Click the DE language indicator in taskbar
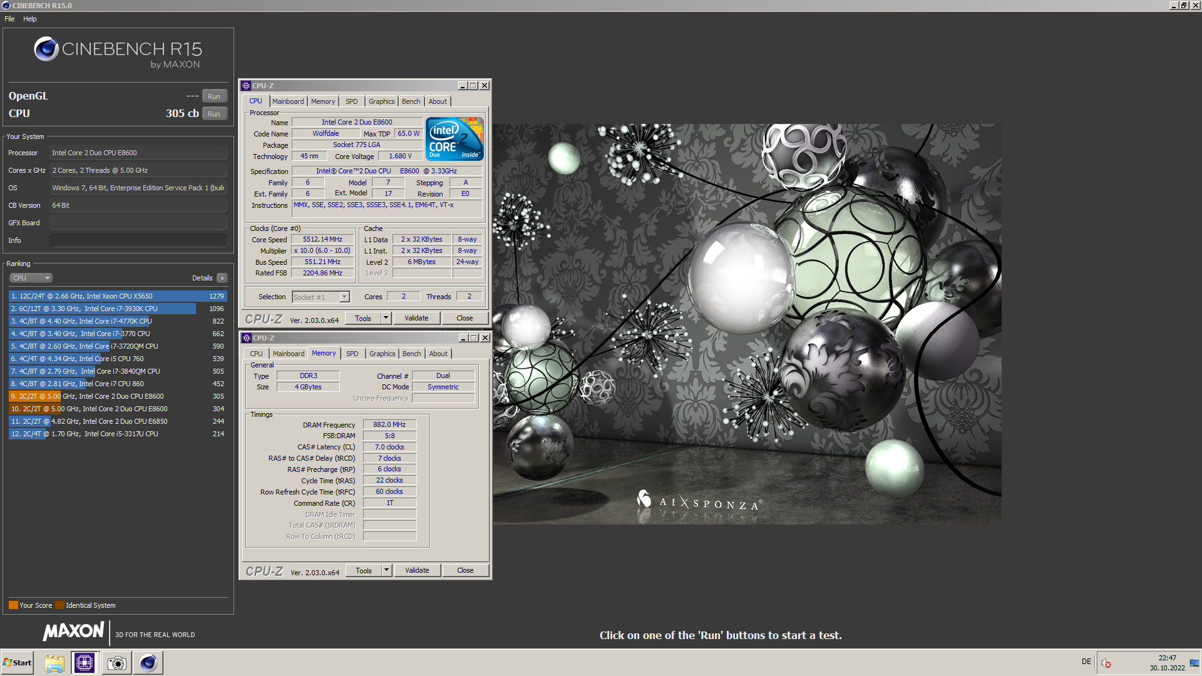 pos(1086,662)
